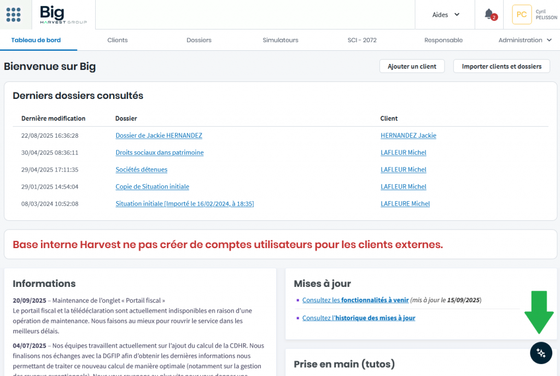
Task: Switch to the Clients tab
Action: [118, 40]
